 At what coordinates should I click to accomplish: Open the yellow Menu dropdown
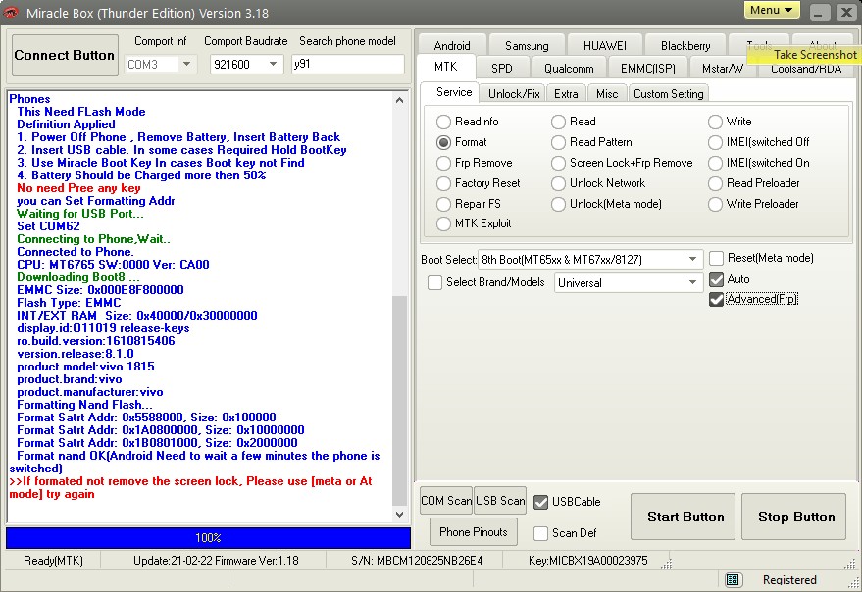pos(772,10)
